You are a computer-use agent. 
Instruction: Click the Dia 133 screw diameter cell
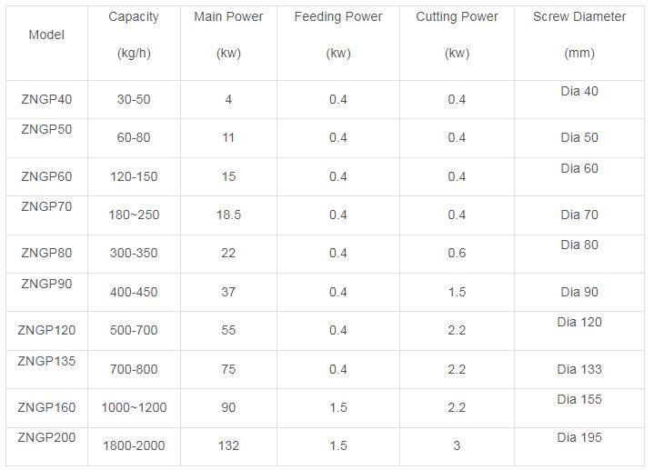pyautogui.click(x=579, y=369)
